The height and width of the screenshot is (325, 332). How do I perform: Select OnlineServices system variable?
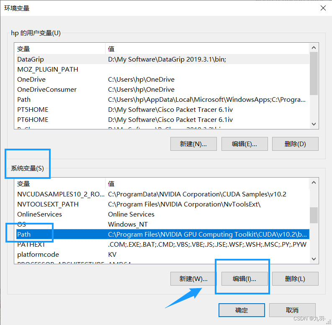[x=162, y=214]
